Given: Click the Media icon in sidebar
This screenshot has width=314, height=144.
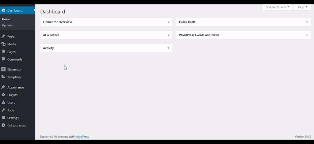Looking at the screenshot, I should [x=3, y=44].
